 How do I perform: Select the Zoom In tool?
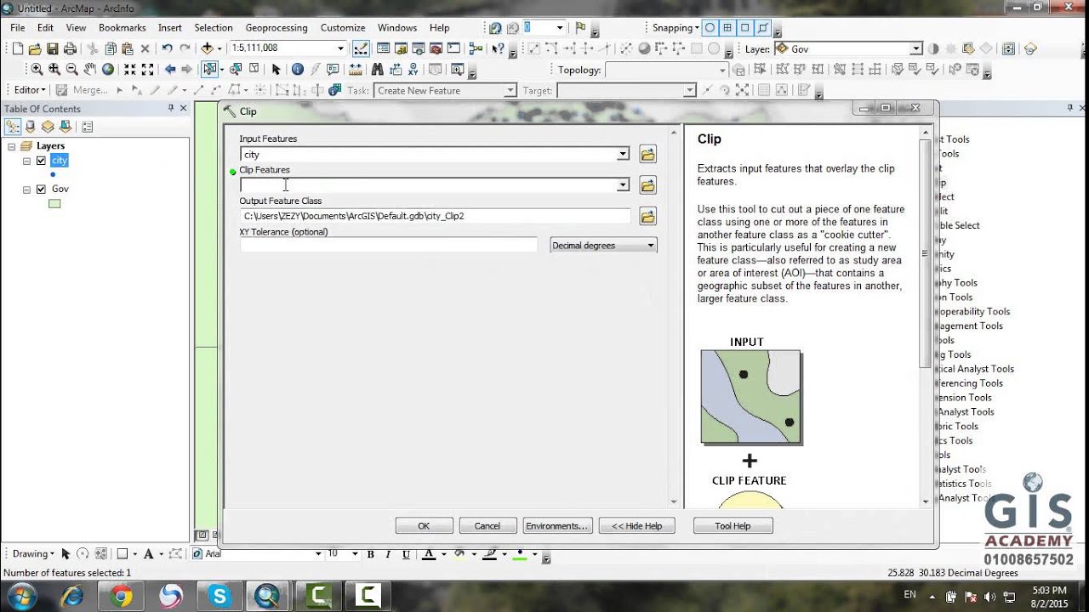click(37, 69)
